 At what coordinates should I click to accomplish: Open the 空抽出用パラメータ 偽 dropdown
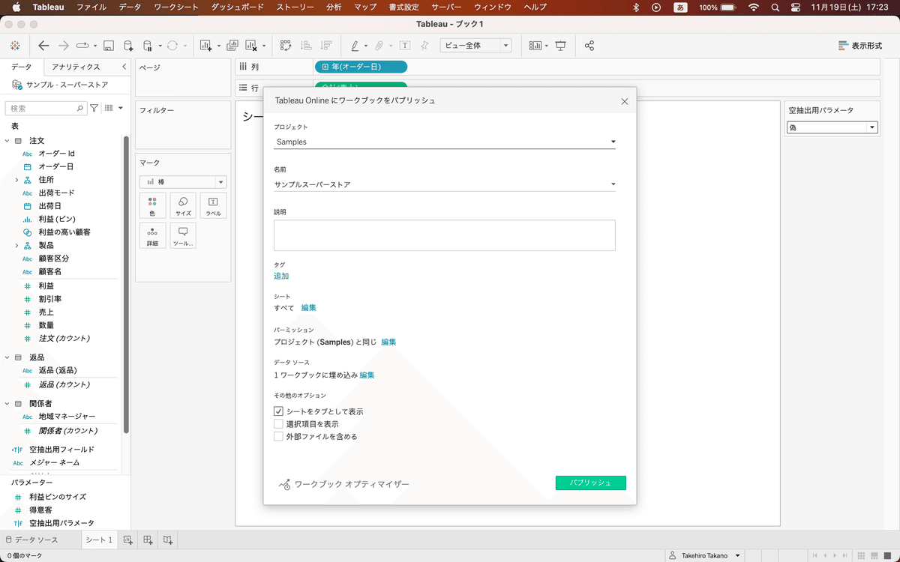coord(832,127)
